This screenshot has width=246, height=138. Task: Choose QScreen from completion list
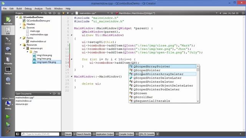(x=163, y=93)
